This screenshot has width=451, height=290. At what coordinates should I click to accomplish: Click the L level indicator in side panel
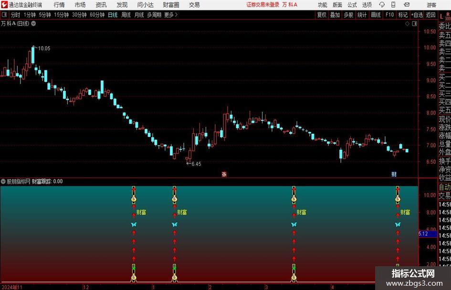click(x=441, y=17)
